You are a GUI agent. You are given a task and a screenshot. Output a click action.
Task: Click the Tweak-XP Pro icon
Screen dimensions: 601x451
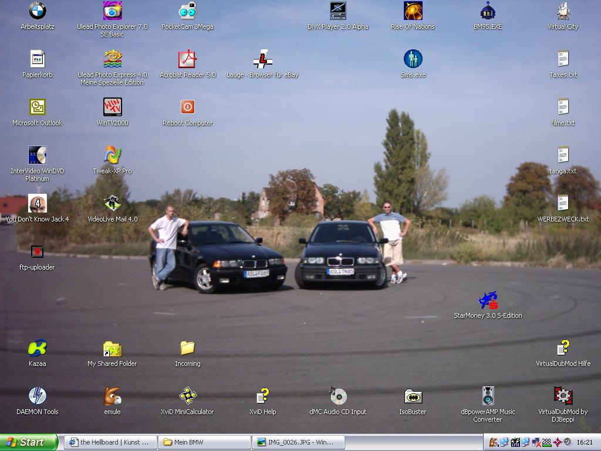(112, 156)
